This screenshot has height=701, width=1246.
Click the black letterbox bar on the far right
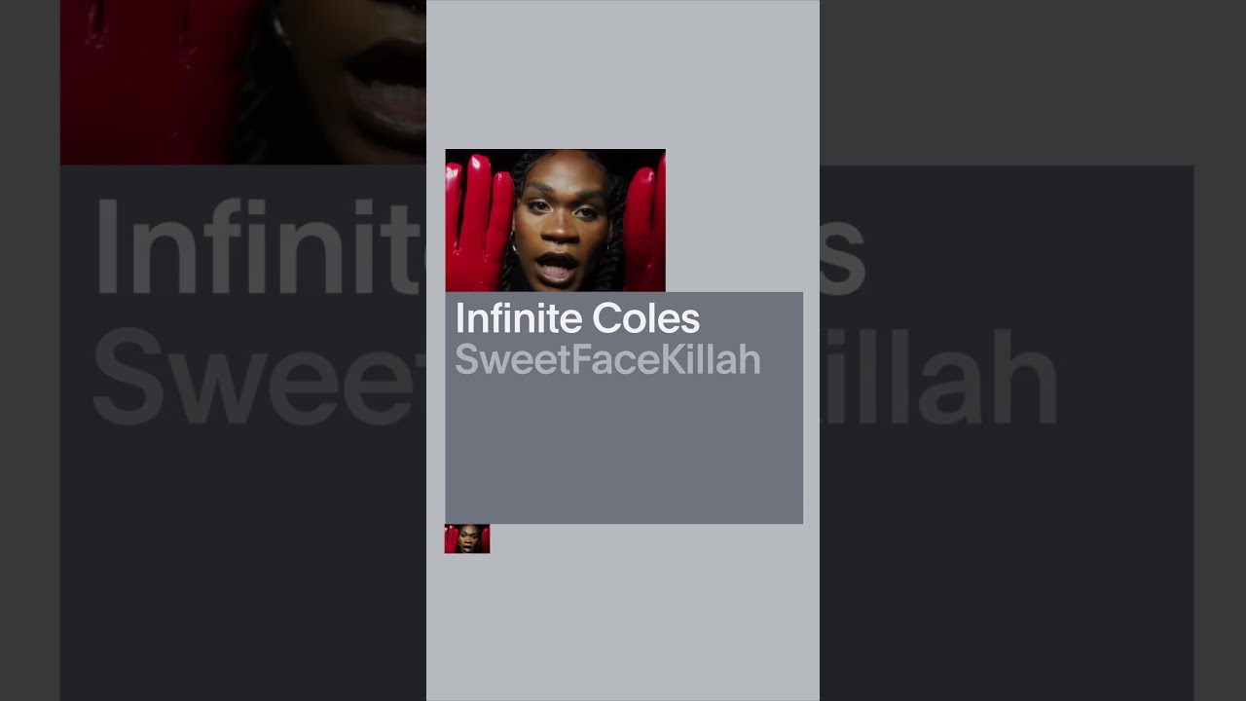click(x=1220, y=350)
